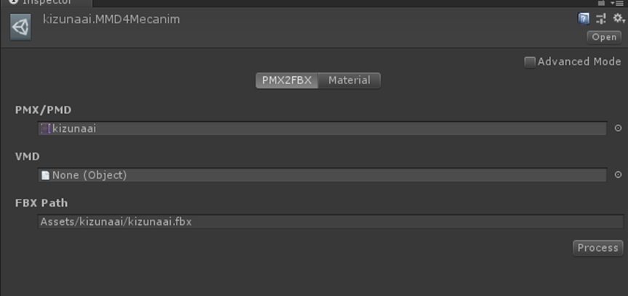Screen dimensions: 628x296
Task: Click the object picker circle for PMX/PMD
Action: click(x=619, y=128)
